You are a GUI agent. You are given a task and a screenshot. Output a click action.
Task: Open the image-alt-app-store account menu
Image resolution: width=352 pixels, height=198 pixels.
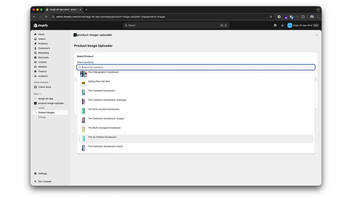tap(303, 26)
